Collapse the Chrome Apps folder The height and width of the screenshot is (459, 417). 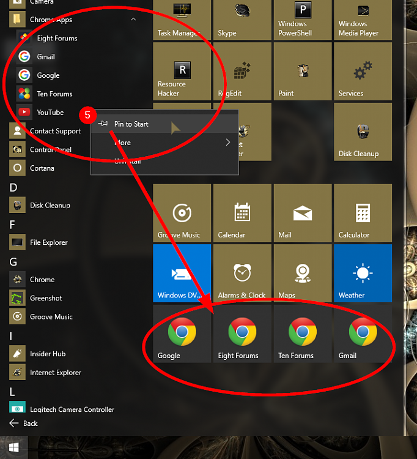(133, 20)
